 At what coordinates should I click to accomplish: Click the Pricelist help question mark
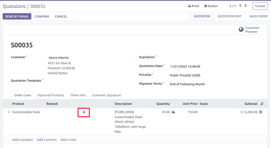(x=153, y=74)
